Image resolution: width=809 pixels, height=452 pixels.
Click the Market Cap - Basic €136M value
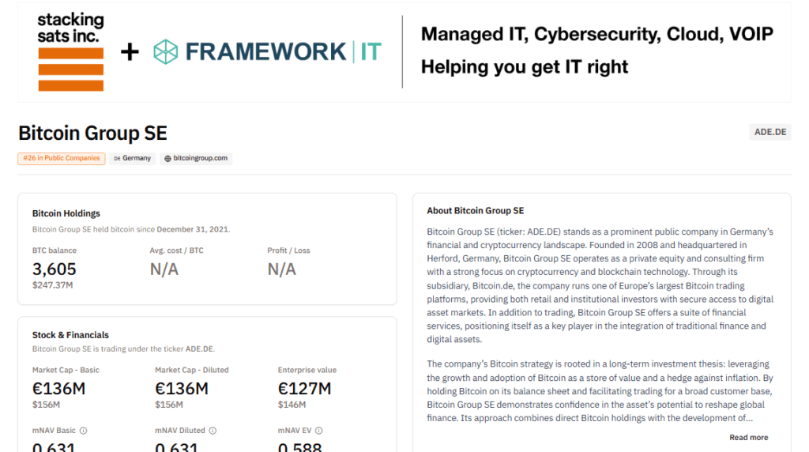pos(58,388)
